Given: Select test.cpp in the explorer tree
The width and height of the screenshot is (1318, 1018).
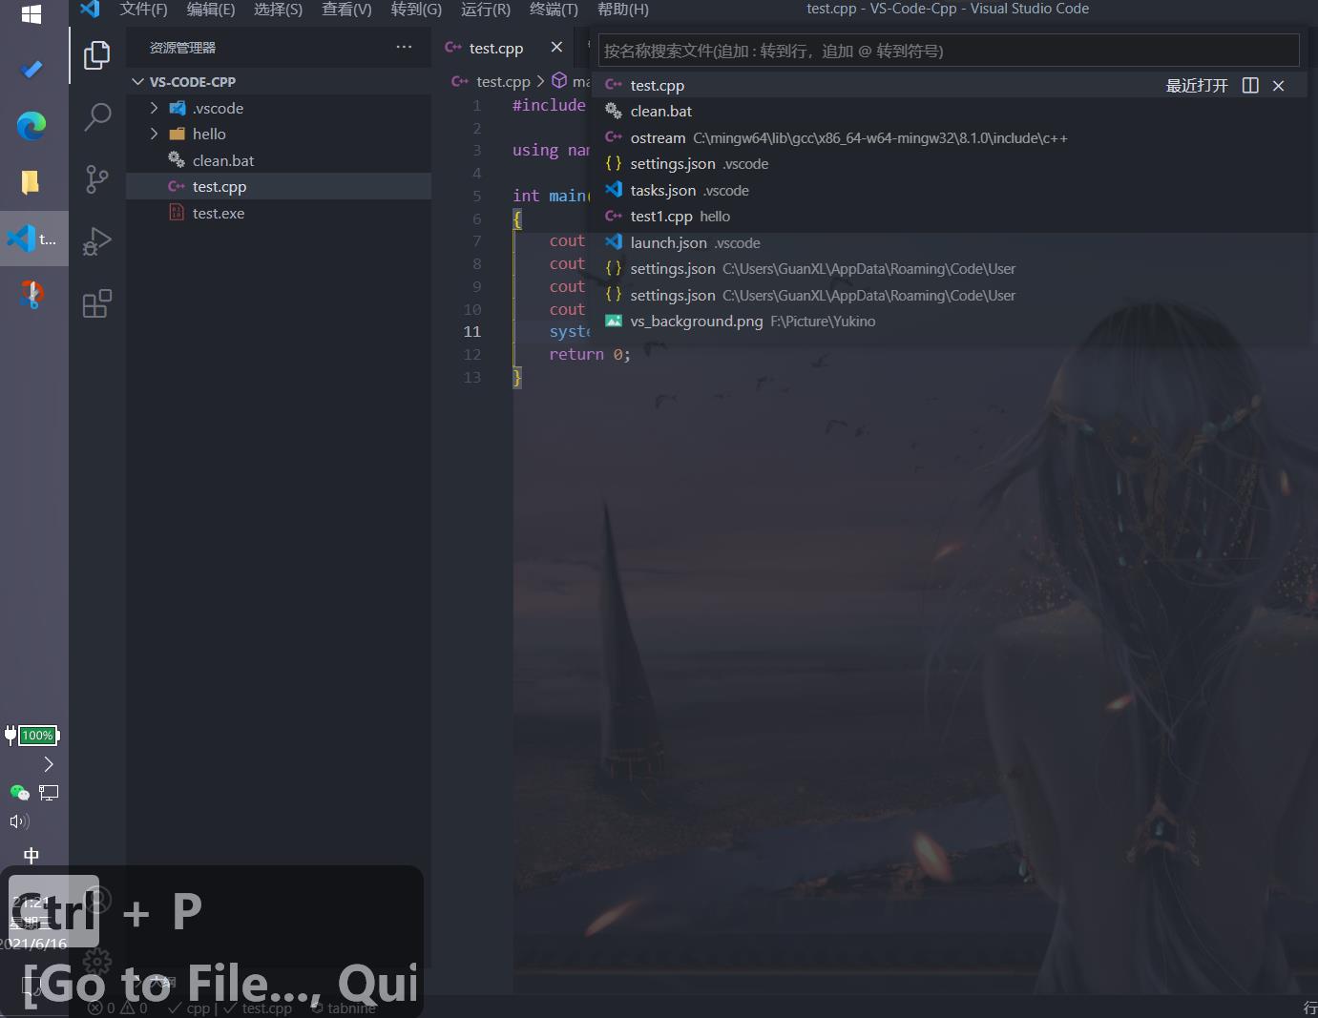Looking at the screenshot, I should [x=279, y=187].
